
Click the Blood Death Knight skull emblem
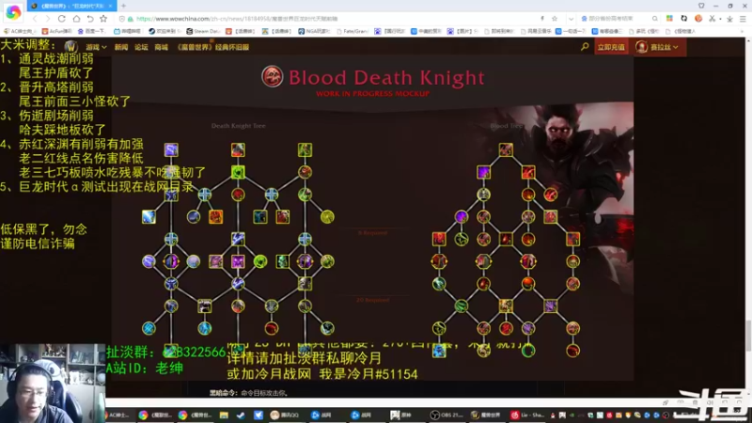(272, 77)
